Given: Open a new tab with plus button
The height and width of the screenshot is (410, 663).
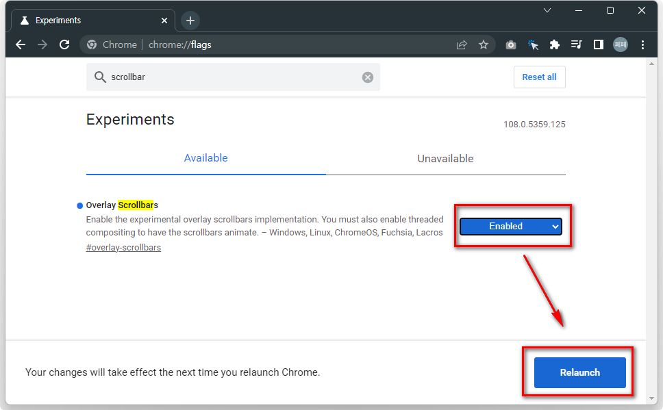Looking at the screenshot, I should 190,21.
